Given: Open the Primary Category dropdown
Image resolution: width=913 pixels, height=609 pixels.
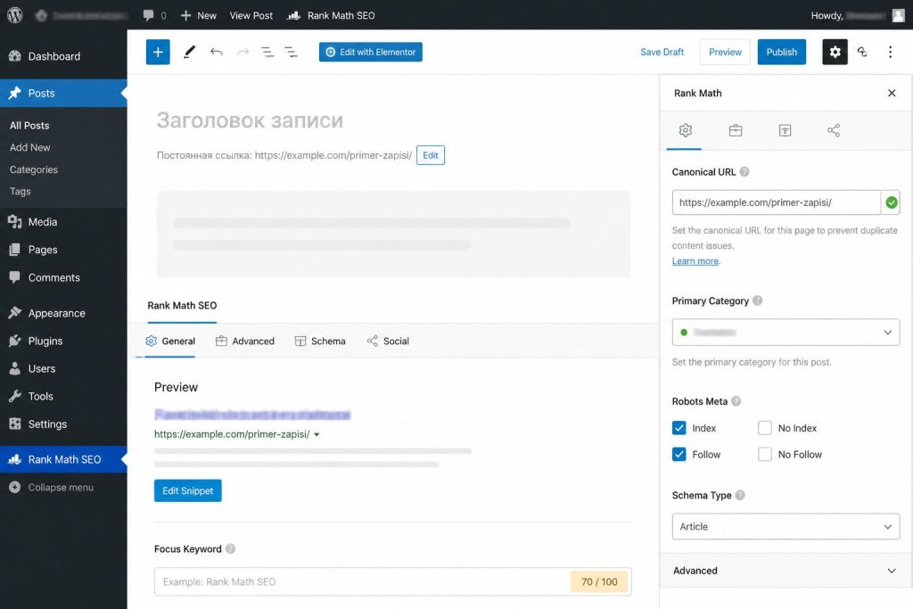Looking at the screenshot, I should pos(786,332).
